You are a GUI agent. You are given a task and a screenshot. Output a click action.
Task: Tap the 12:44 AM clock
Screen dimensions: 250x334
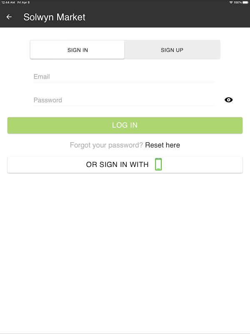(8, 3)
